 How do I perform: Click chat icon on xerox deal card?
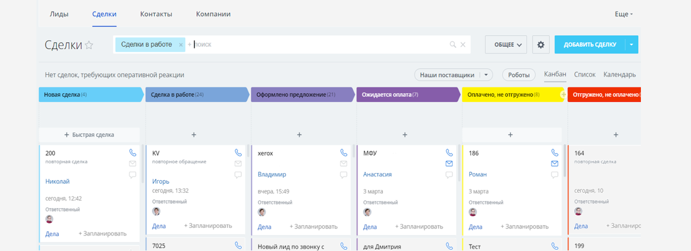(x=344, y=174)
